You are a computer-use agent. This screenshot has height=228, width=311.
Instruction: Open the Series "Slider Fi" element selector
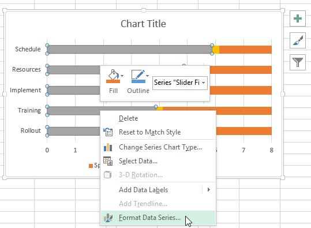point(180,83)
